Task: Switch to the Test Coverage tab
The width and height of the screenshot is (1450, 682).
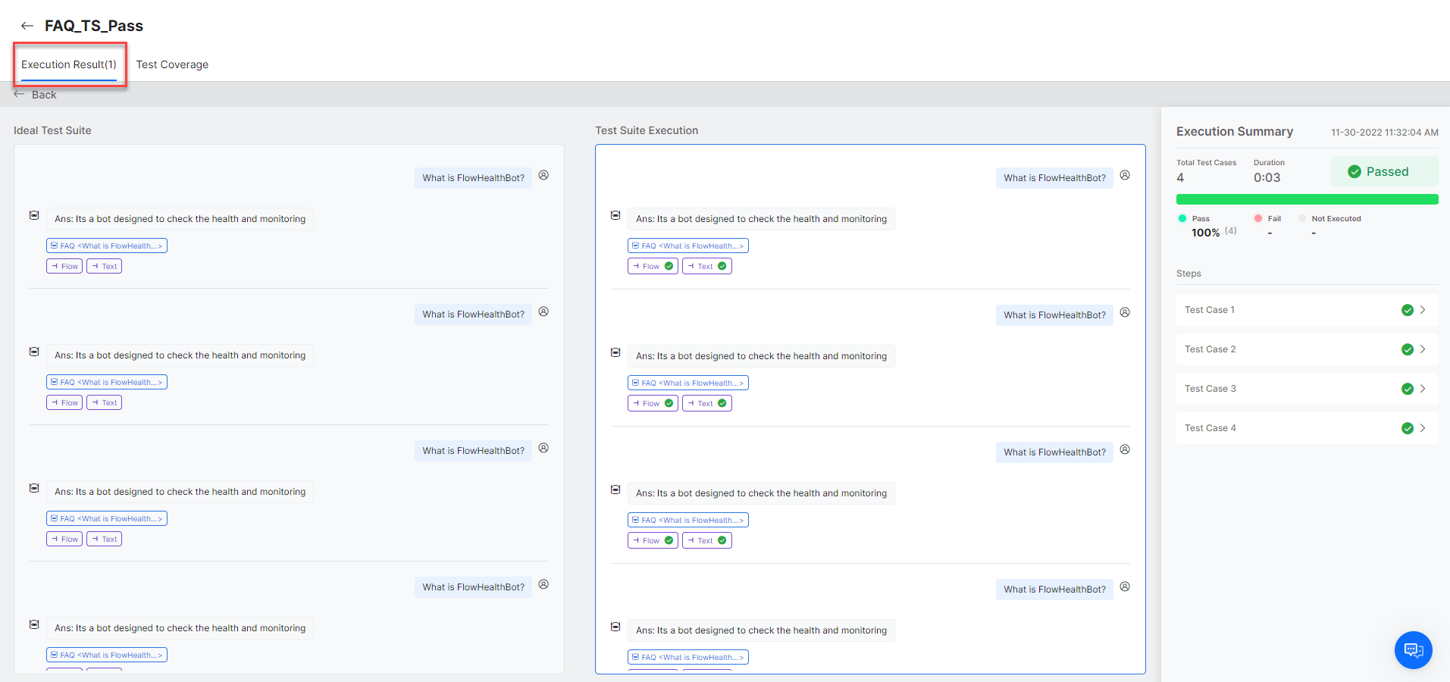Action: (x=172, y=64)
